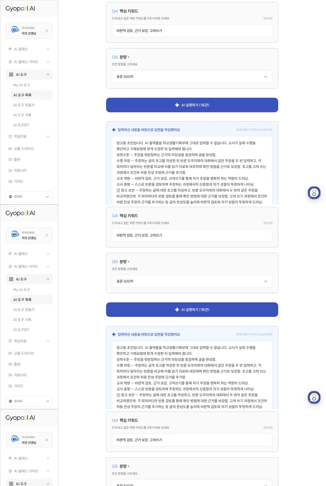Image resolution: width=326 pixels, height=486 pixels.
Task: Click the 가이드 icon in the middle sidebar copy
Action: pos(11,386)
